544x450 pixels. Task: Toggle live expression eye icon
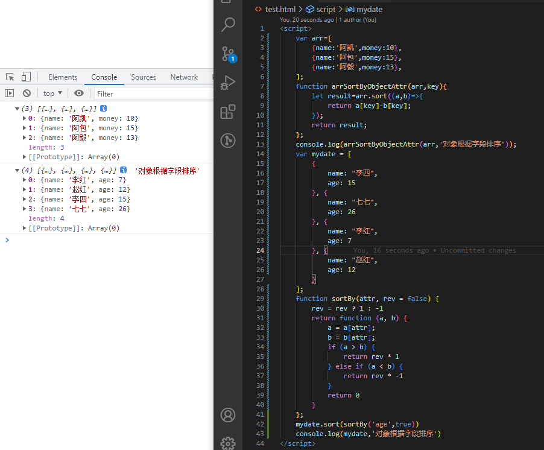(79, 93)
